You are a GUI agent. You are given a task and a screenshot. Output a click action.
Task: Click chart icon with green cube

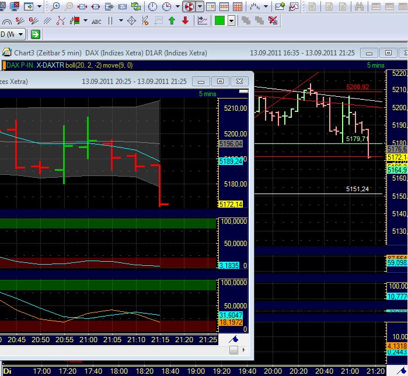click(x=280, y=6)
